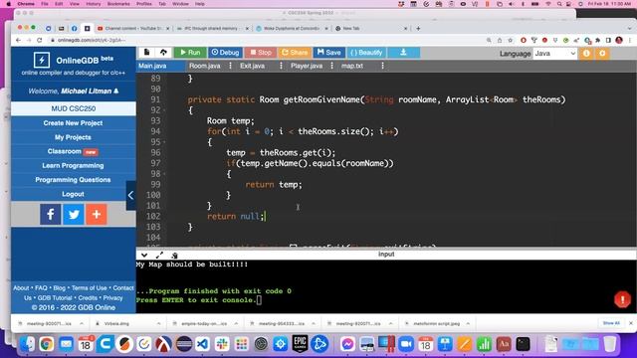Open the orange plus share icon
The width and height of the screenshot is (637, 358).
click(97, 214)
